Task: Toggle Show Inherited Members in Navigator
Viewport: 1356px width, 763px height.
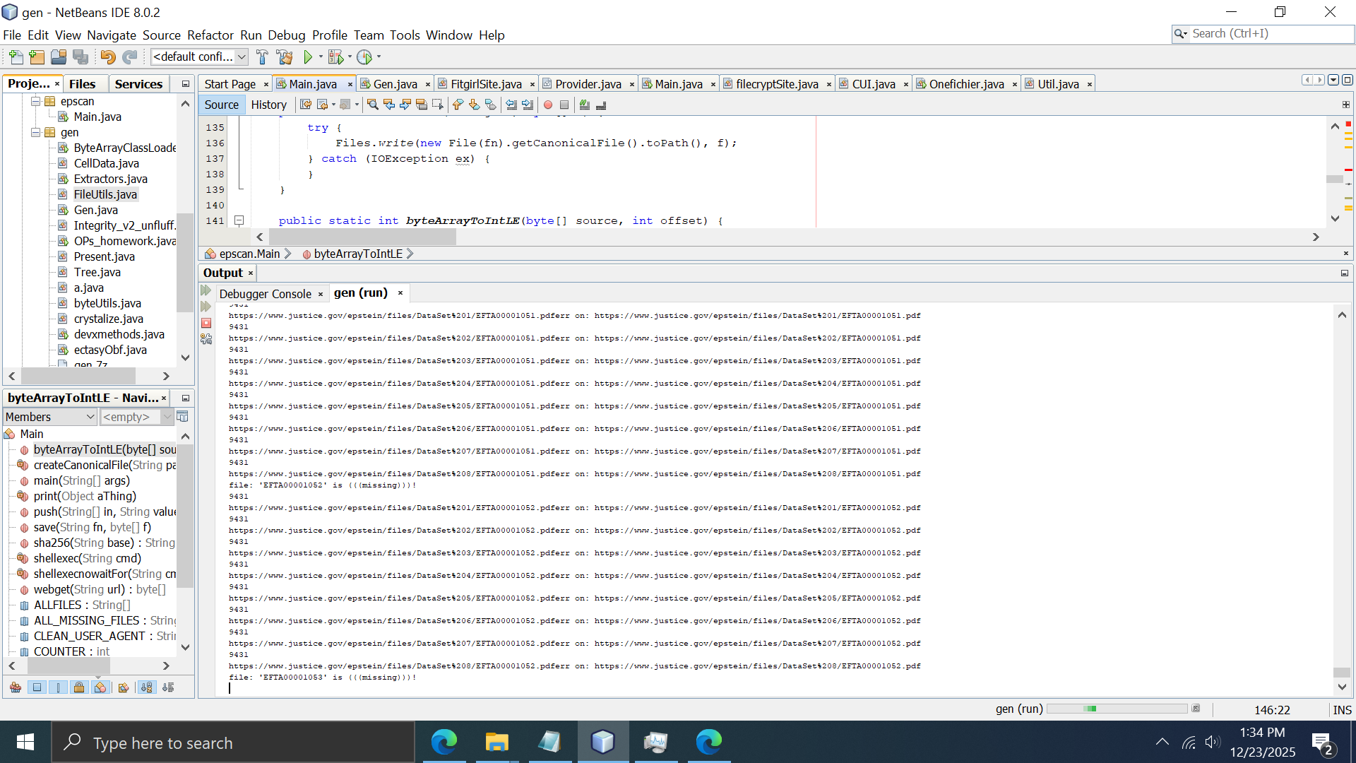Action: (x=16, y=687)
